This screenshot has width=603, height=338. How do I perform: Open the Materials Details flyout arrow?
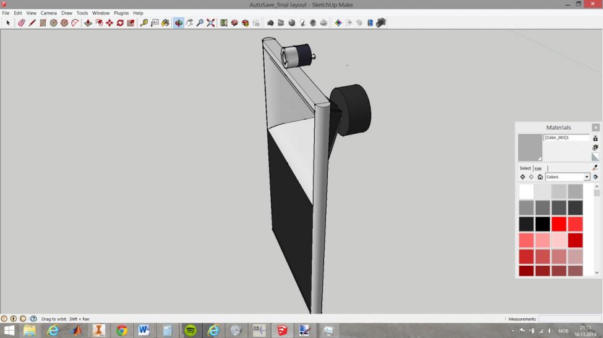click(x=595, y=177)
